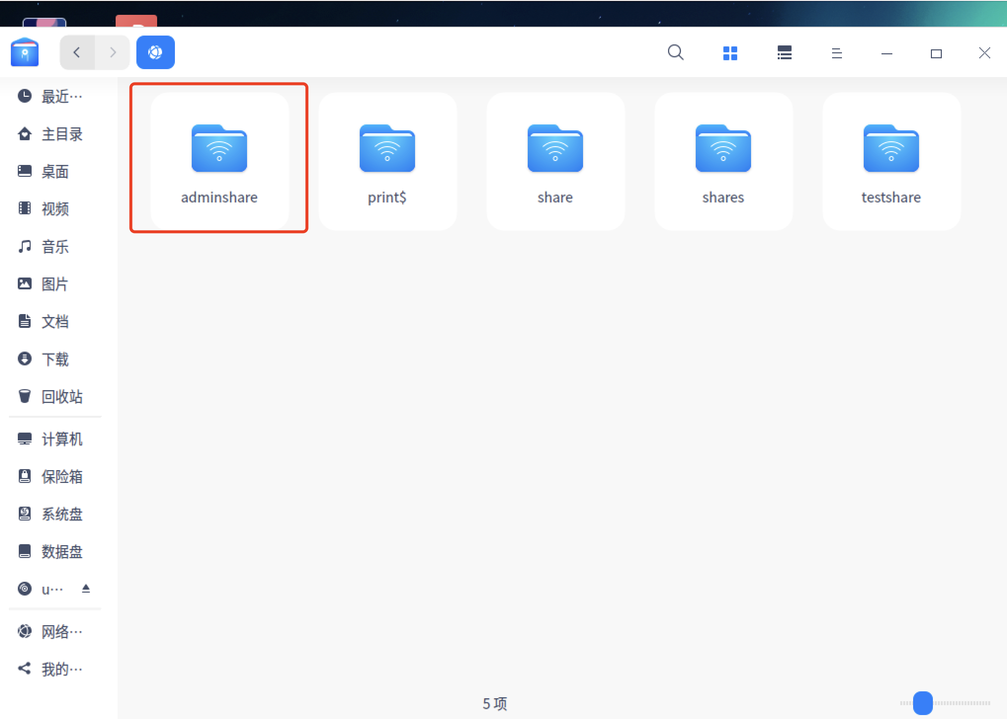1007x719 pixels.
Task: Go forward with the right arrow
Action: 113,52
